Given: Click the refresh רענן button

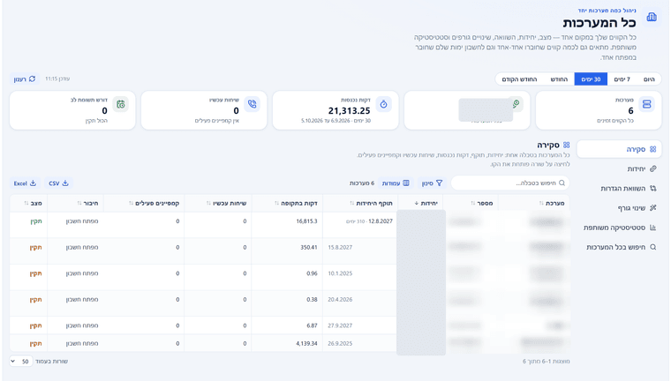Looking at the screenshot, I should click(25, 79).
